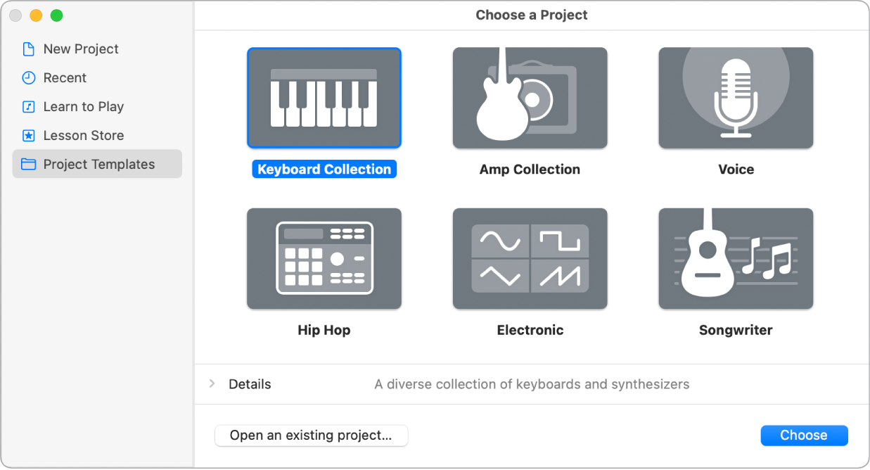Select the Amp Collection guitar amp icon
Image resolution: width=870 pixels, height=470 pixels.
point(530,98)
